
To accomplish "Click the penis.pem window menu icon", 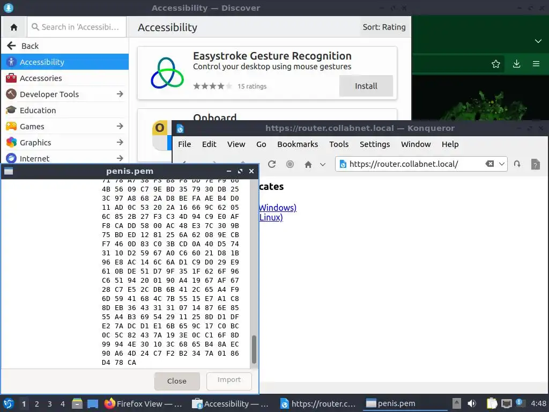I will click(9, 171).
